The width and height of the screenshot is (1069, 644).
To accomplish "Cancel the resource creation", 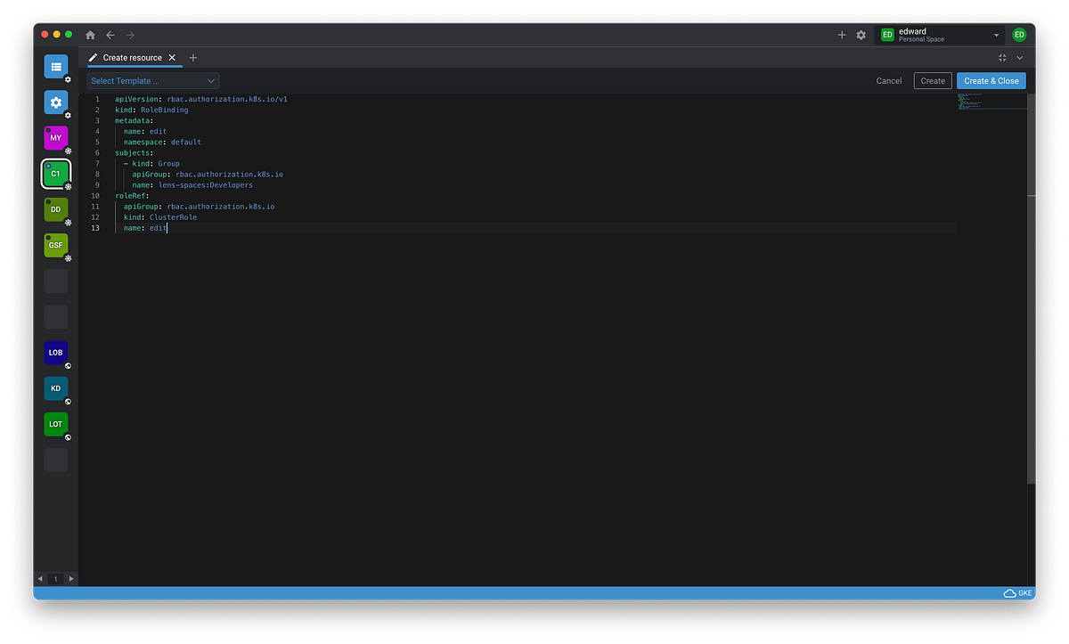I will coord(888,80).
